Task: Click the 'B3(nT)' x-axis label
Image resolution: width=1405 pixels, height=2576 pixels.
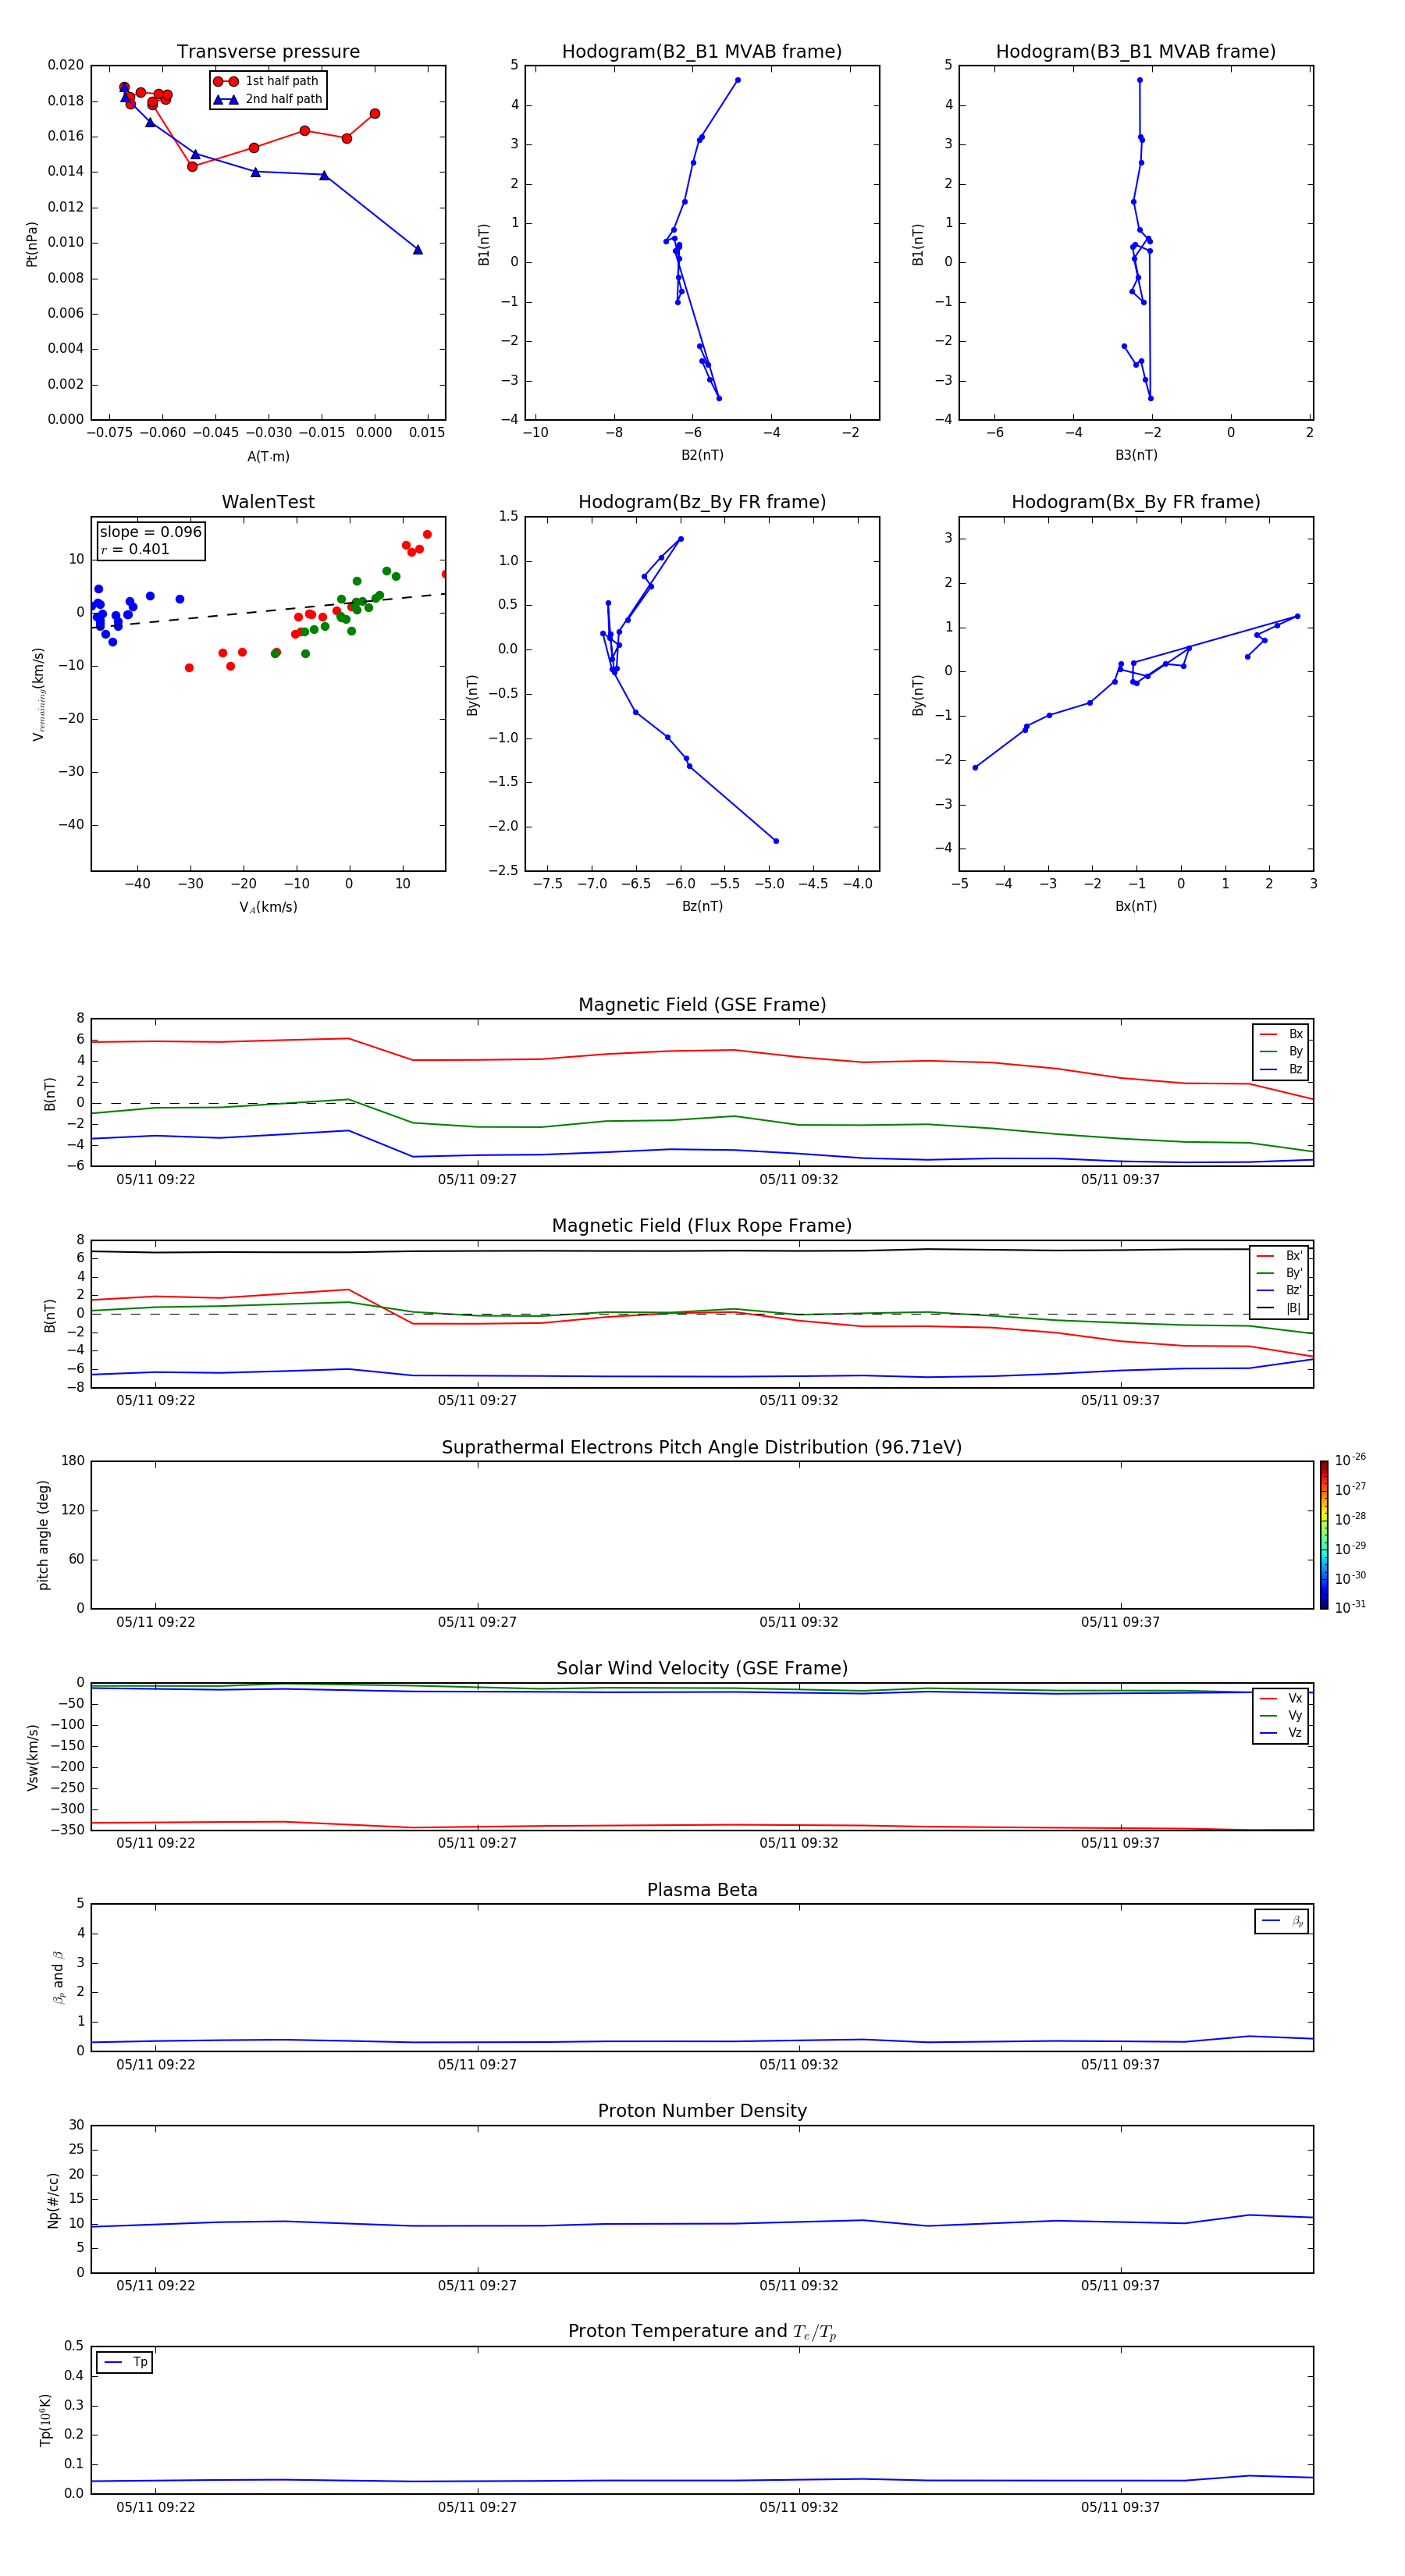Action: point(1136,455)
